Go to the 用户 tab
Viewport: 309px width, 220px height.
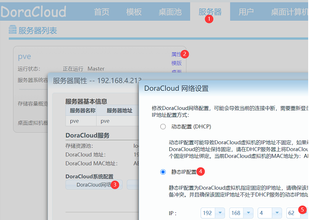tap(246, 12)
